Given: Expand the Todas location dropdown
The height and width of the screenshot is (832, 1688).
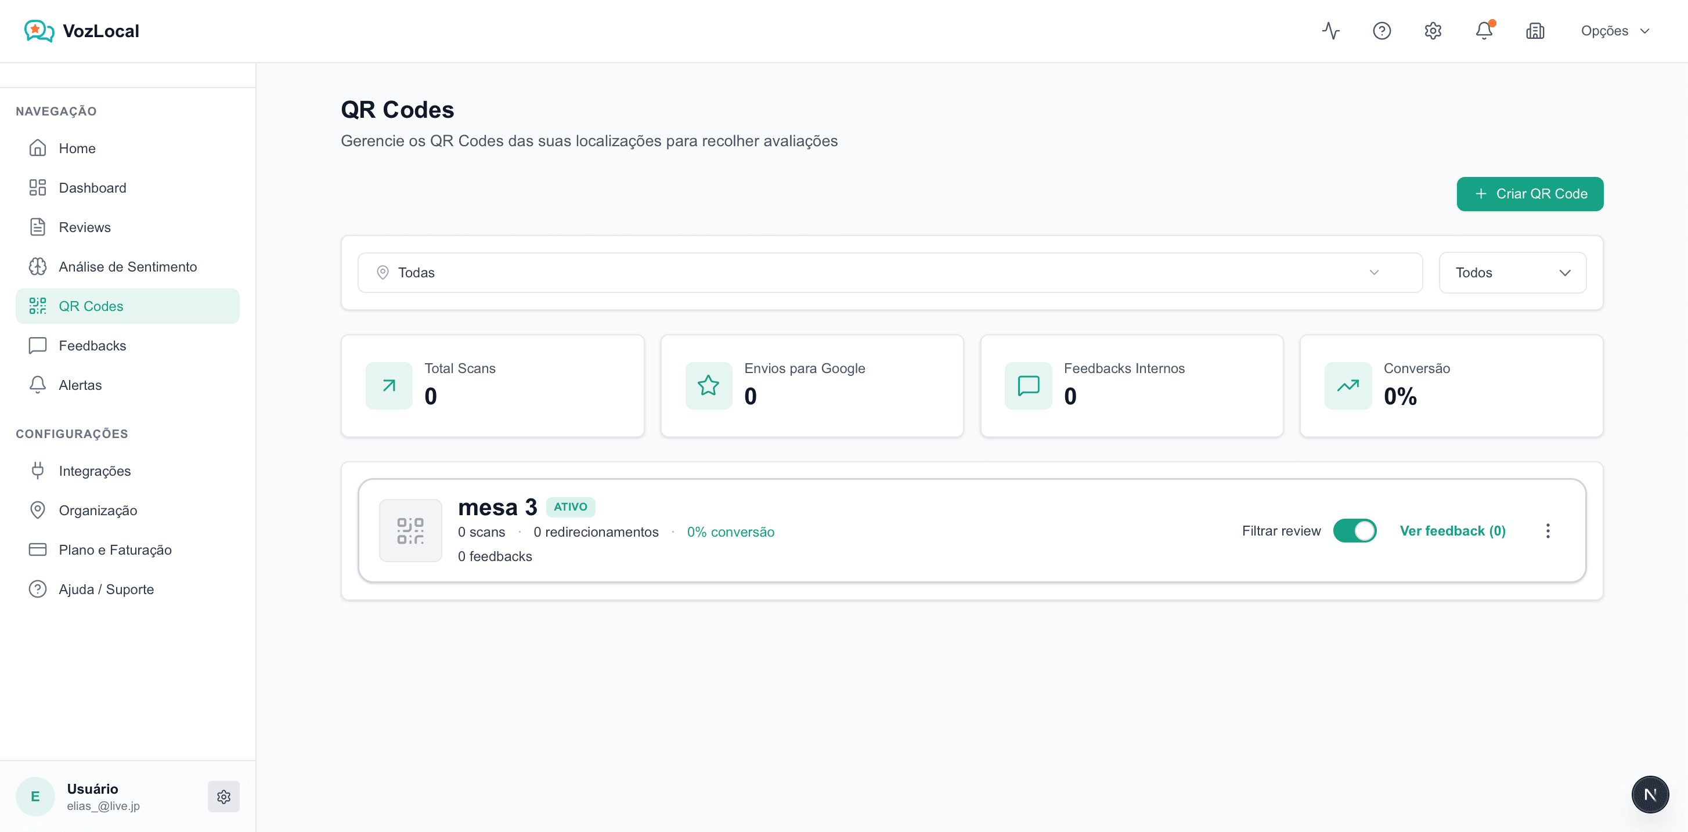Looking at the screenshot, I should click(890, 273).
